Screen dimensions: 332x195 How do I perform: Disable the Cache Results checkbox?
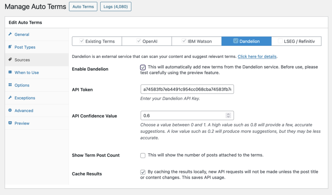(x=143, y=172)
